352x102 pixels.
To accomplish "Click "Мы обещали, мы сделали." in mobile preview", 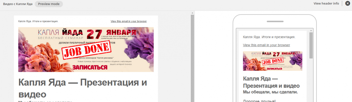I will [270, 92].
